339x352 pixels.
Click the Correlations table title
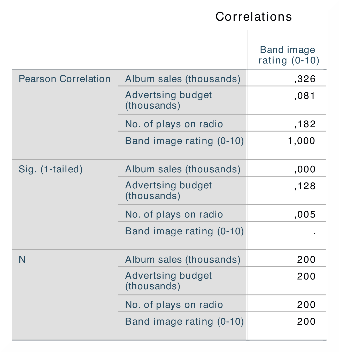pyautogui.click(x=253, y=17)
